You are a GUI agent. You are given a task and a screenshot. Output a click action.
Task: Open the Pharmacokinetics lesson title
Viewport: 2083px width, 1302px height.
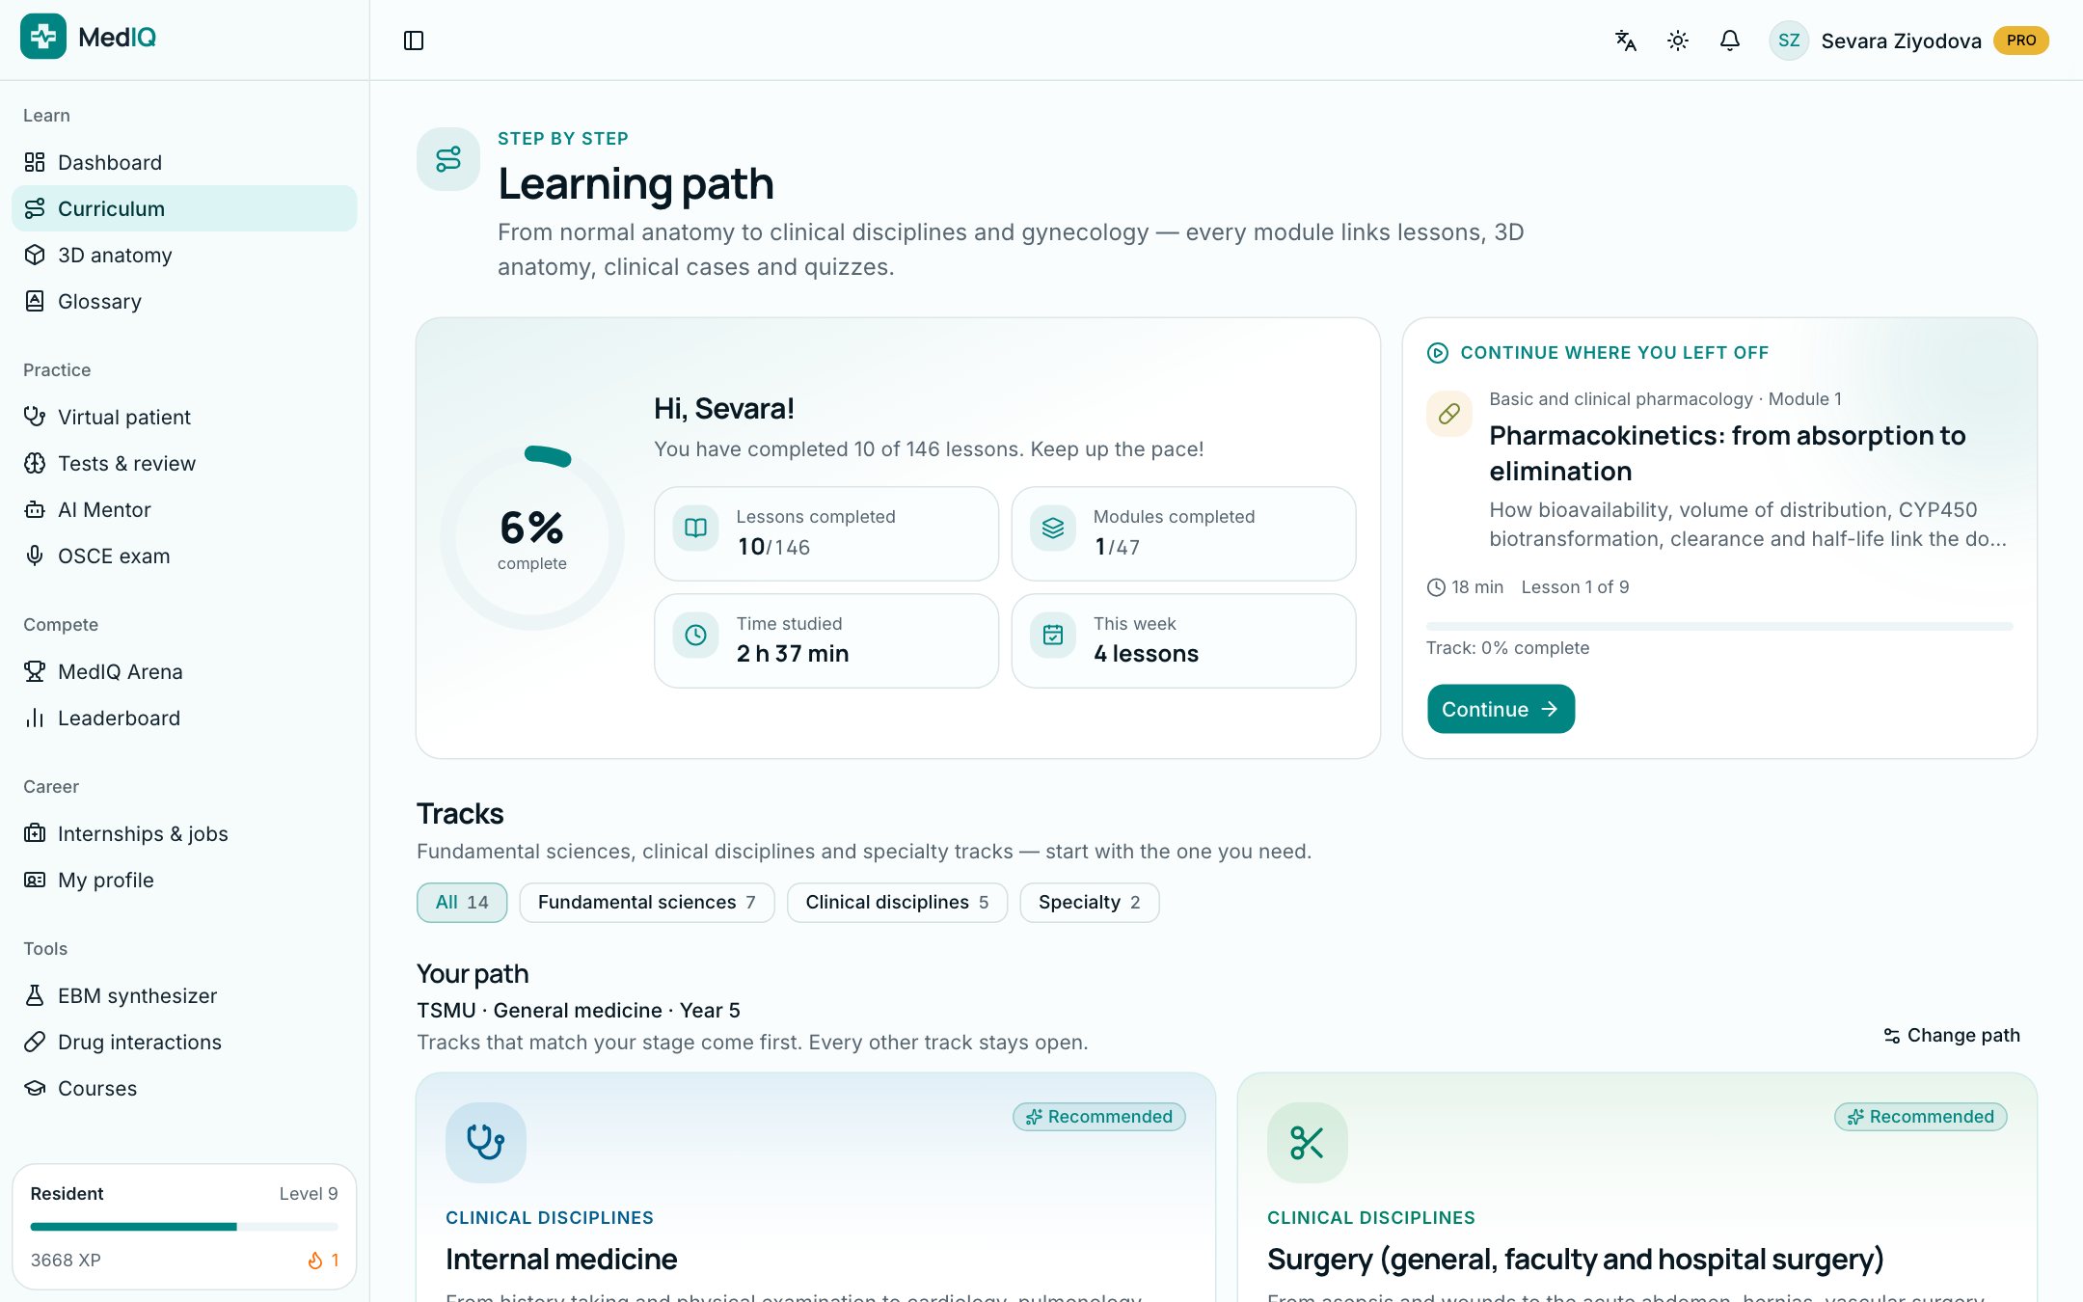click(x=1727, y=453)
